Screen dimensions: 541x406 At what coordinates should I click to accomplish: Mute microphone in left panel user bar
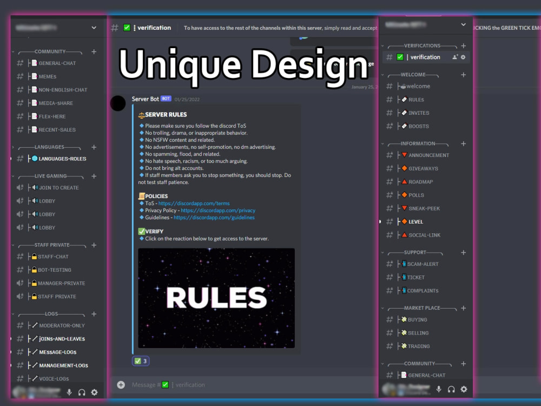click(x=69, y=392)
